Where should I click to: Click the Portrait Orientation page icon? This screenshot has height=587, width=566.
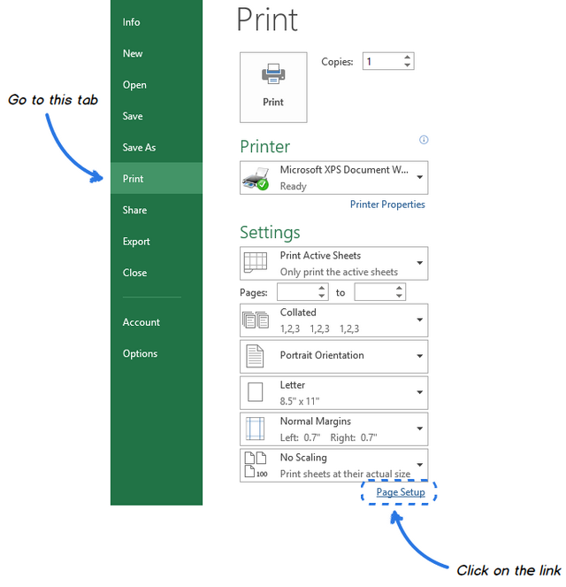tap(256, 356)
